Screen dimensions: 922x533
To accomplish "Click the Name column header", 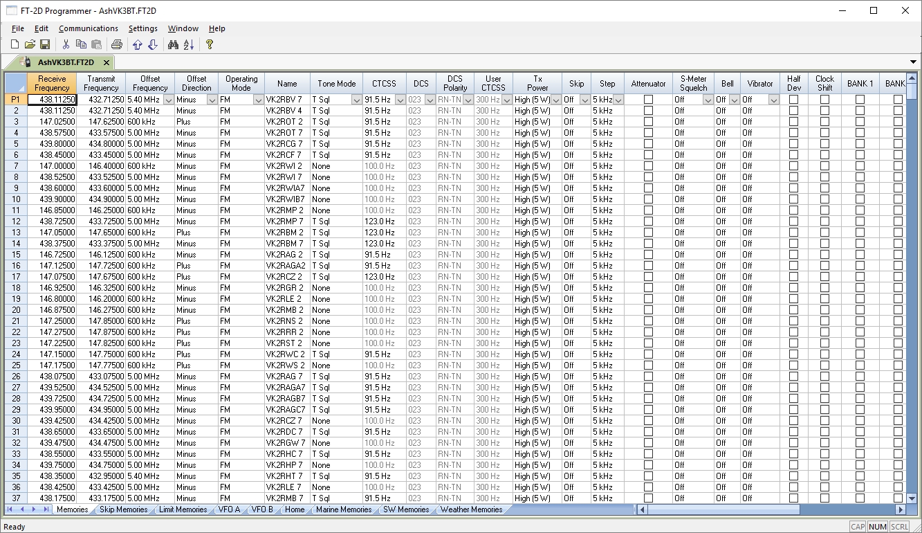I will (287, 83).
